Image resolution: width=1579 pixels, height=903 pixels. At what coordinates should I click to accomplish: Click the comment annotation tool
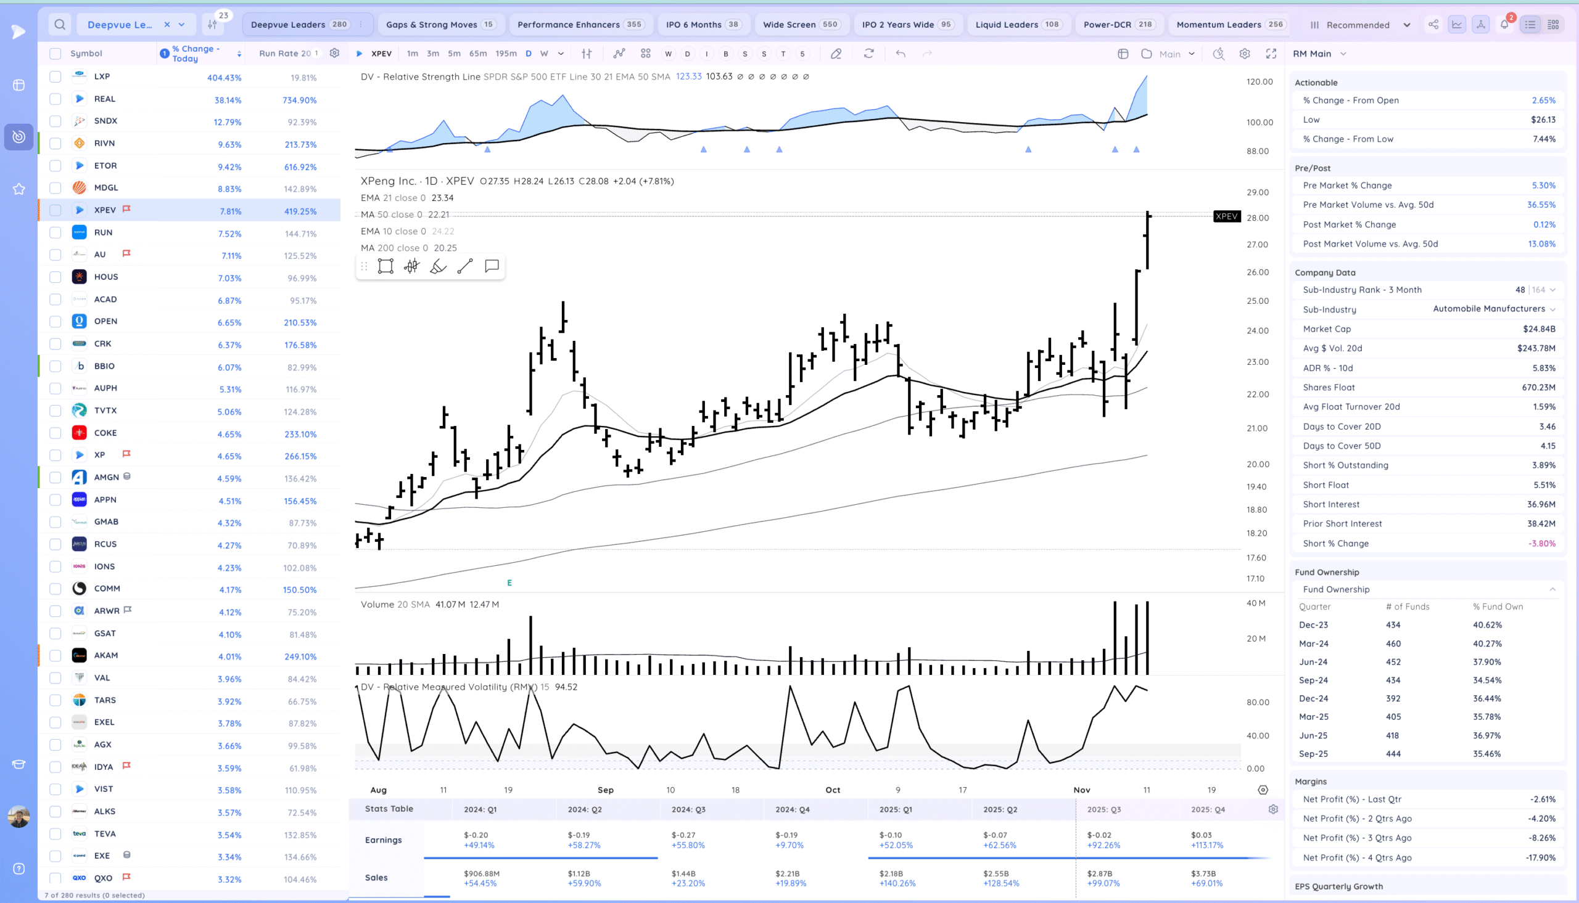click(492, 266)
